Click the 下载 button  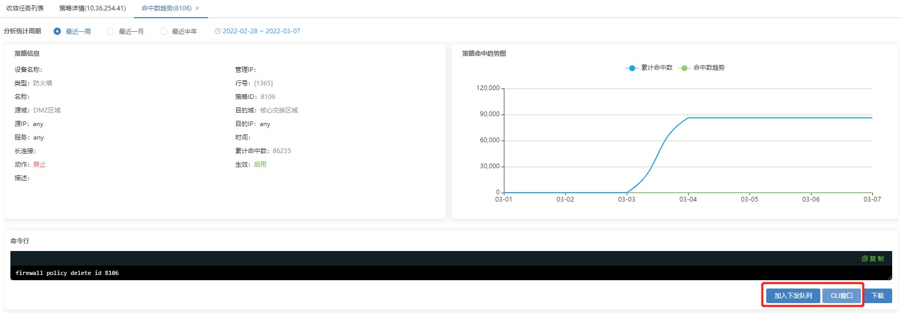pyautogui.click(x=878, y=296)
